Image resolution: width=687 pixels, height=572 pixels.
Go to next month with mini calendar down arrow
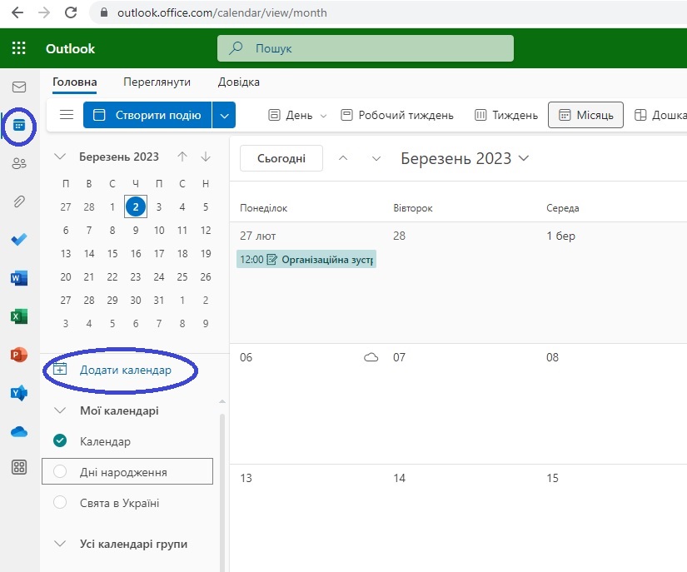click(206, 157)
